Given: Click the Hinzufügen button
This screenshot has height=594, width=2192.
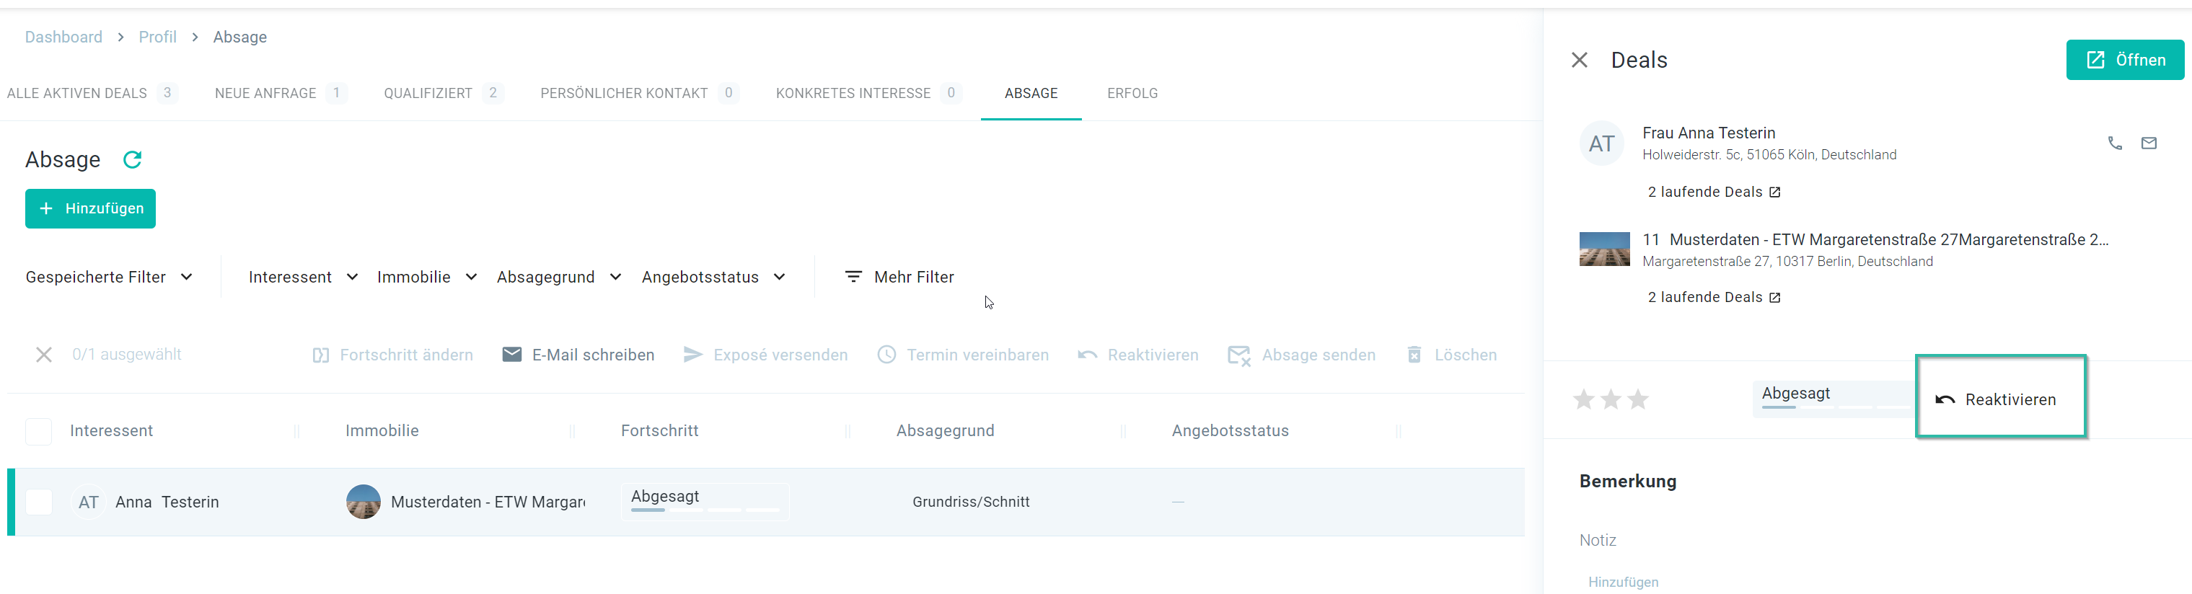Looking at the screenshot, I should pyautogui.click(x=90, y=208).
